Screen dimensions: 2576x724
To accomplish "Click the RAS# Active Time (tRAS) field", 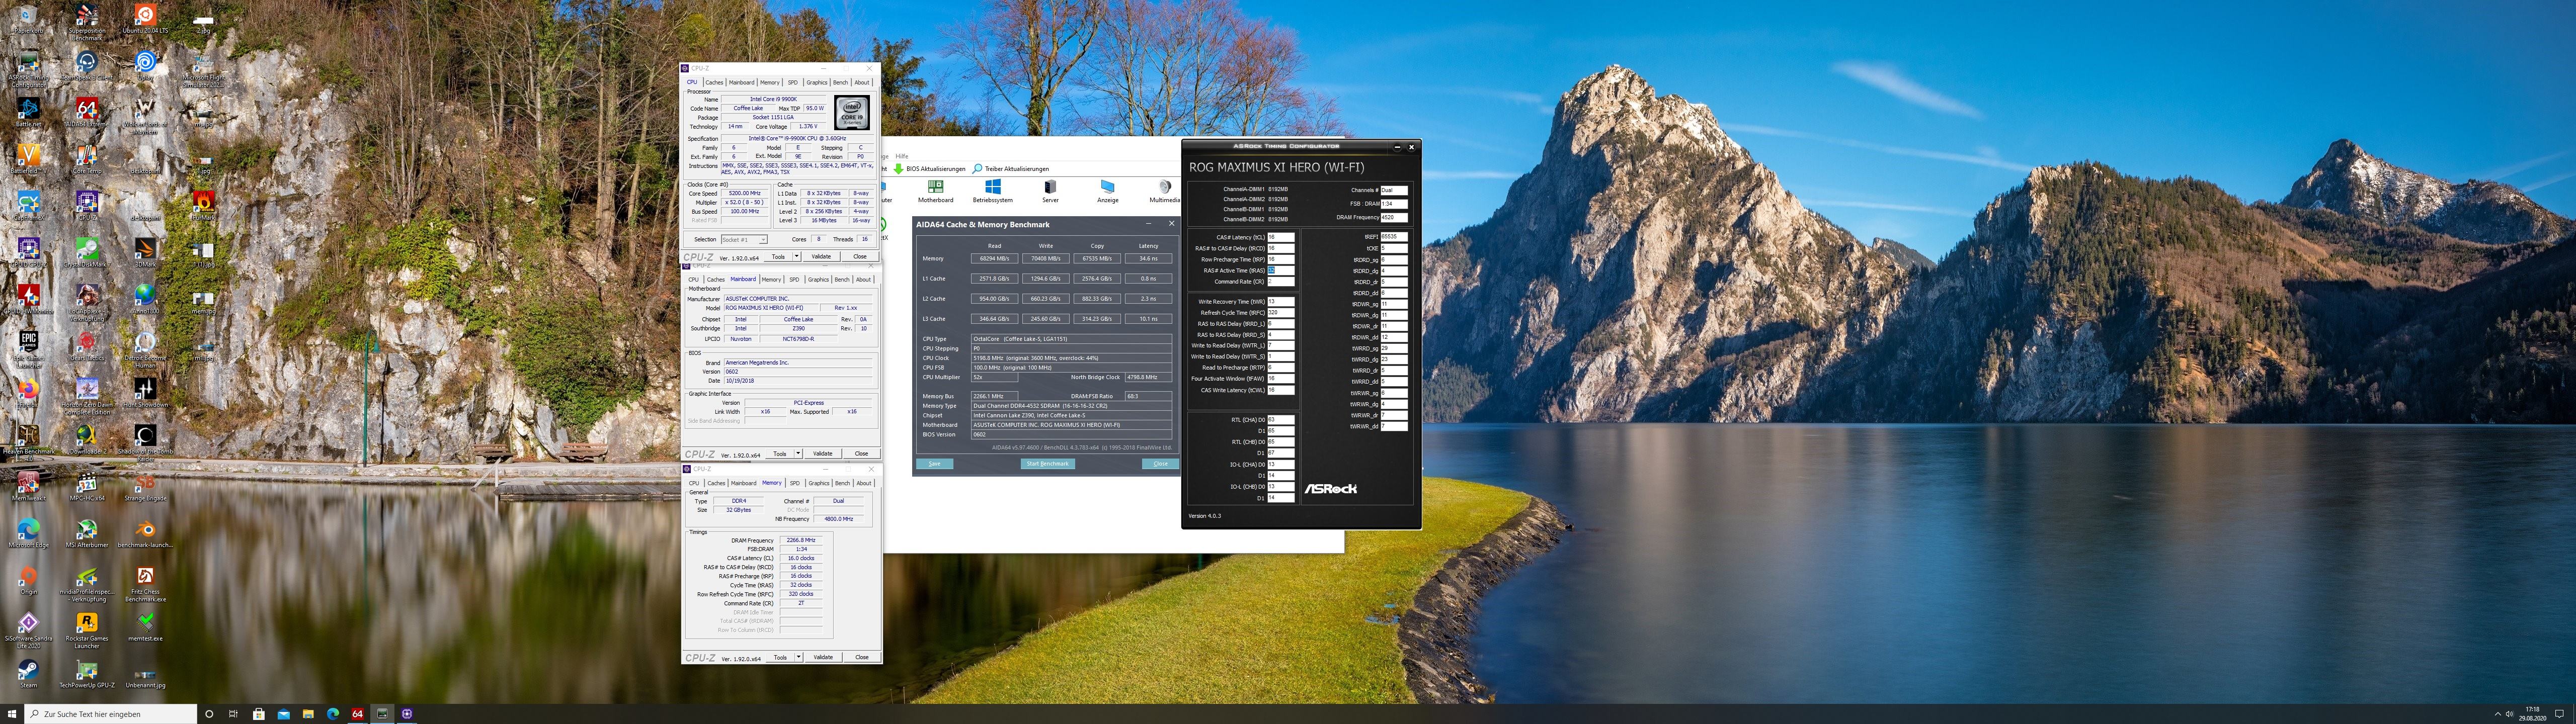I will click(1281, 270).
